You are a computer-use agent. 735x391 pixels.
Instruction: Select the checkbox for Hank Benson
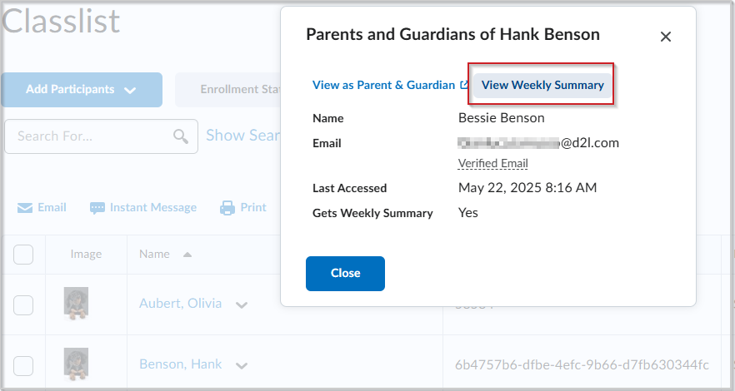point(23,365)
